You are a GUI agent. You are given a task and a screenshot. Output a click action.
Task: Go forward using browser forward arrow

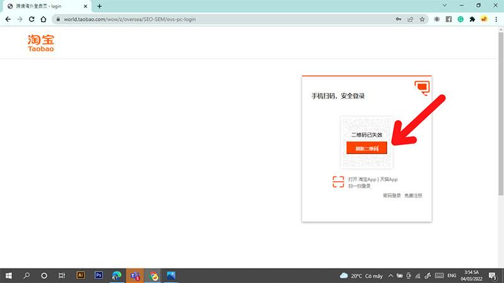[20, 19]
